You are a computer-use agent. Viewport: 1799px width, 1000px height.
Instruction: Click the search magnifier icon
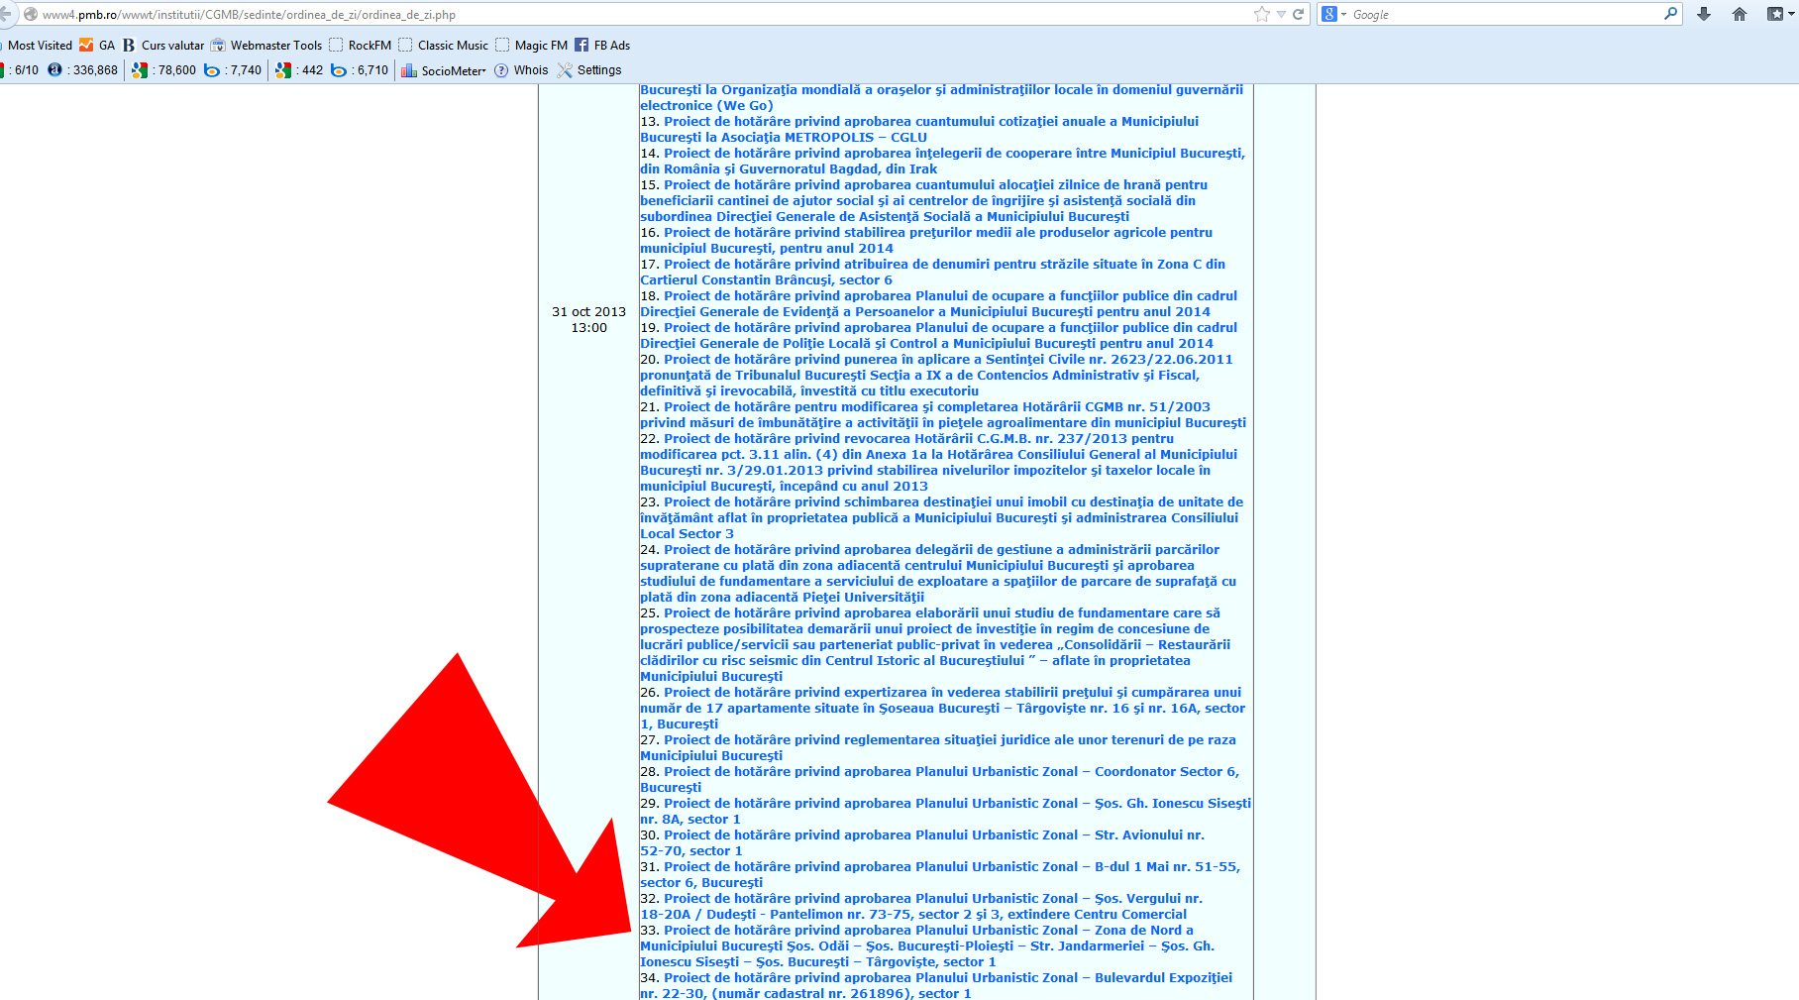coord(1671,14)
